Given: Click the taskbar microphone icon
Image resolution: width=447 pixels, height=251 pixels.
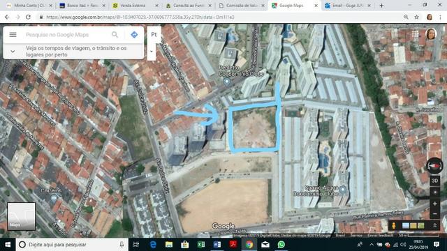Looking at the screenshot, I should (x=122, y=245).
